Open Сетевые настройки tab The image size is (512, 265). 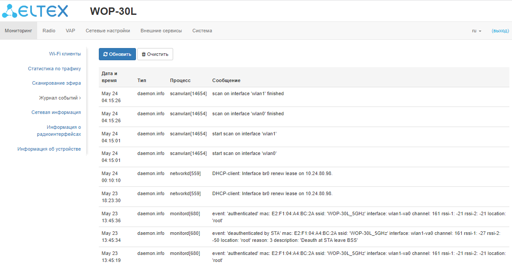tap(108, 31)
